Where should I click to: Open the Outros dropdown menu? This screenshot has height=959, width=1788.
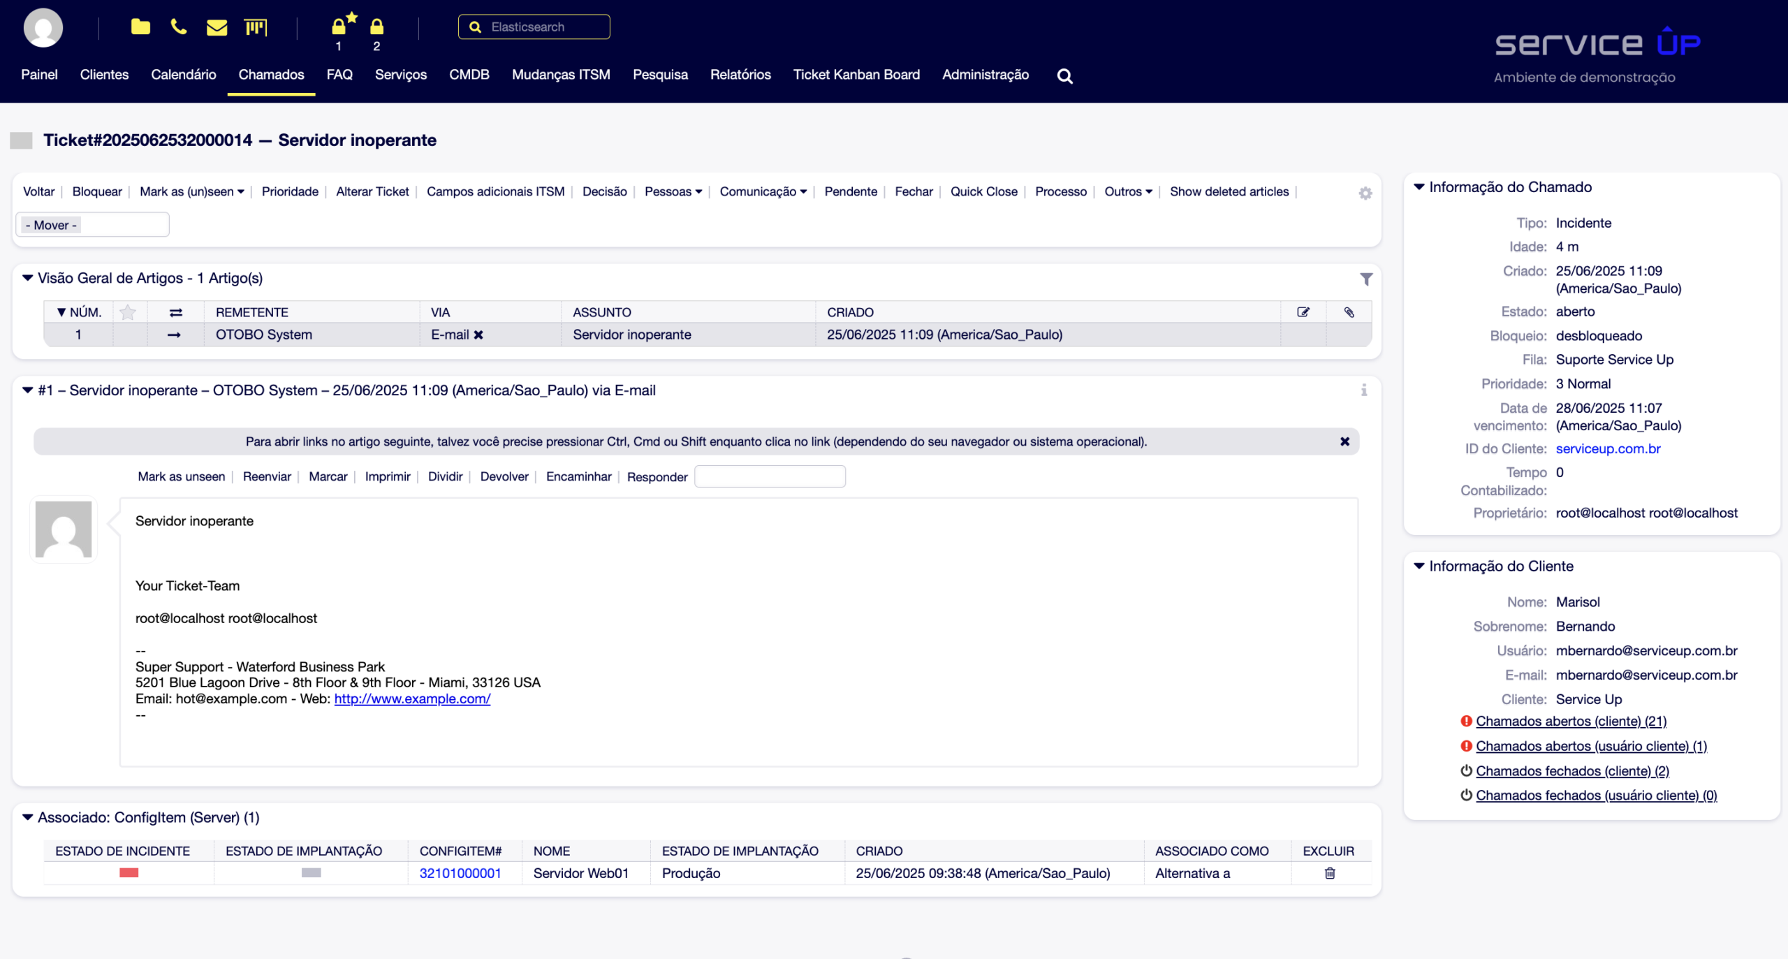pyautogui.click(x=1128, y=191)
